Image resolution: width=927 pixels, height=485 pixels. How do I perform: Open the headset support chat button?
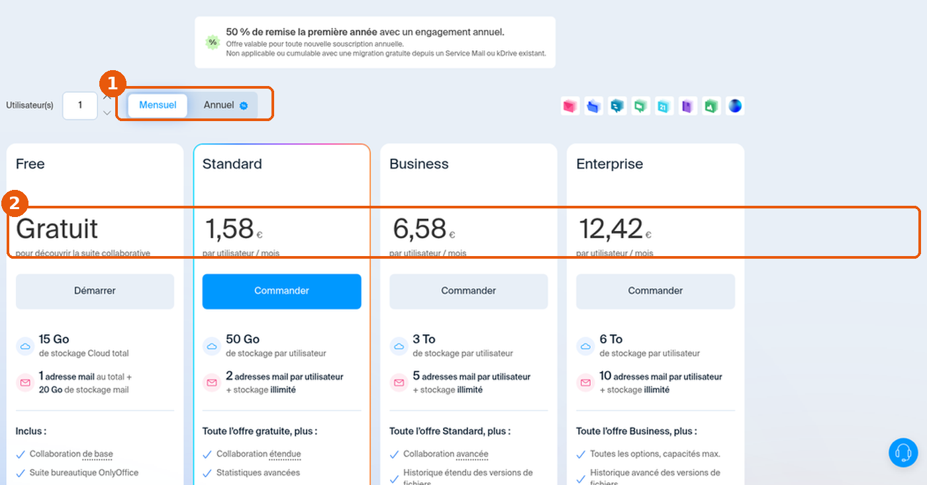coord(903,453)
